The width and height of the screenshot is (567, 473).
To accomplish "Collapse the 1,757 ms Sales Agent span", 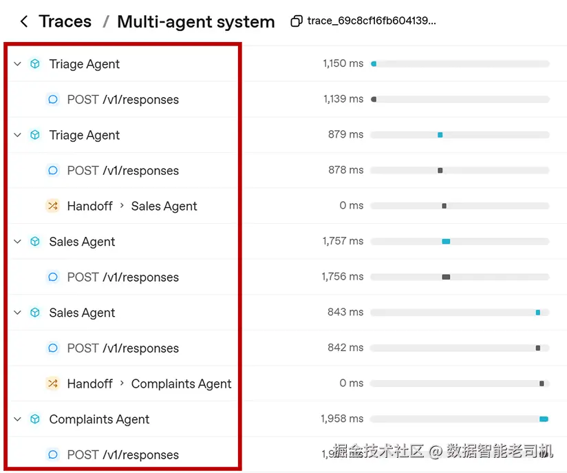I will [17, 242].
